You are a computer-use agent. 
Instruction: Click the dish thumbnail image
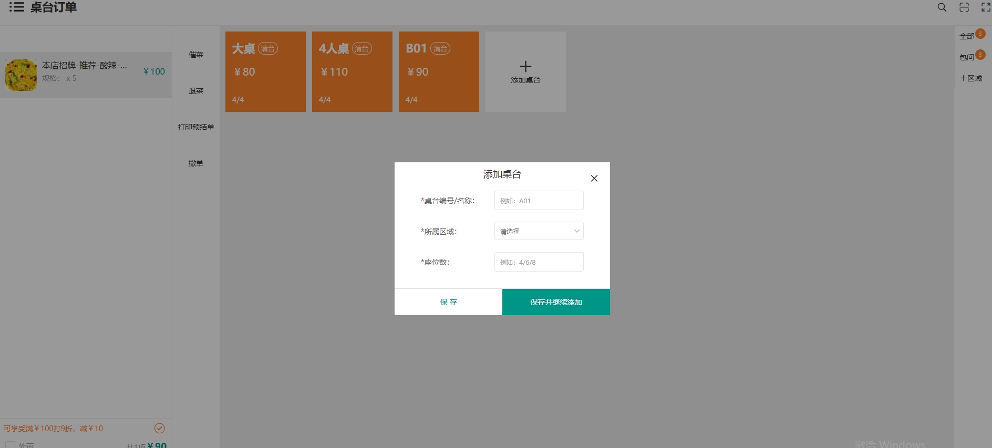point(21,75)
